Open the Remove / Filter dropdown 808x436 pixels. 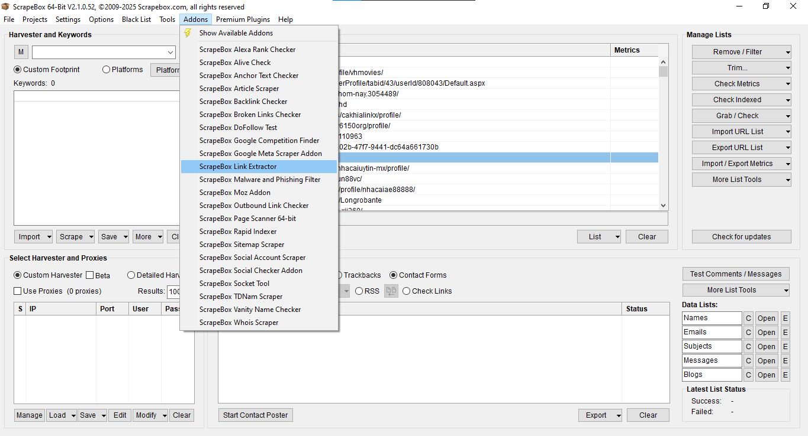[742, 52]
